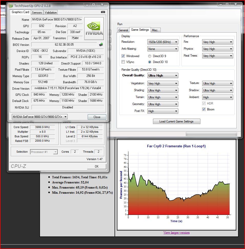Click the CPU-Z Version 1.47 text

coord(95,159)
